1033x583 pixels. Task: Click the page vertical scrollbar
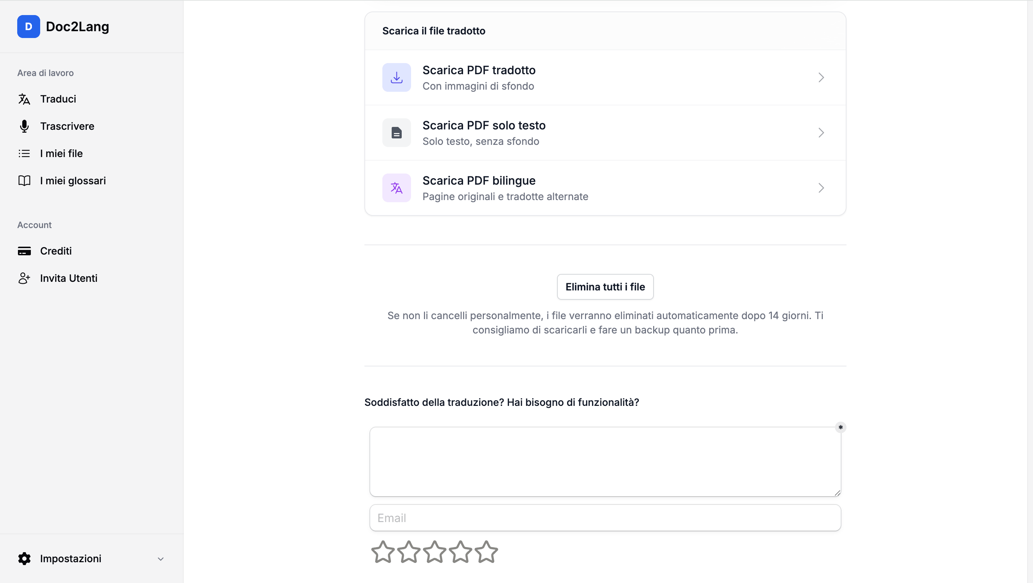click(1030, 291)
